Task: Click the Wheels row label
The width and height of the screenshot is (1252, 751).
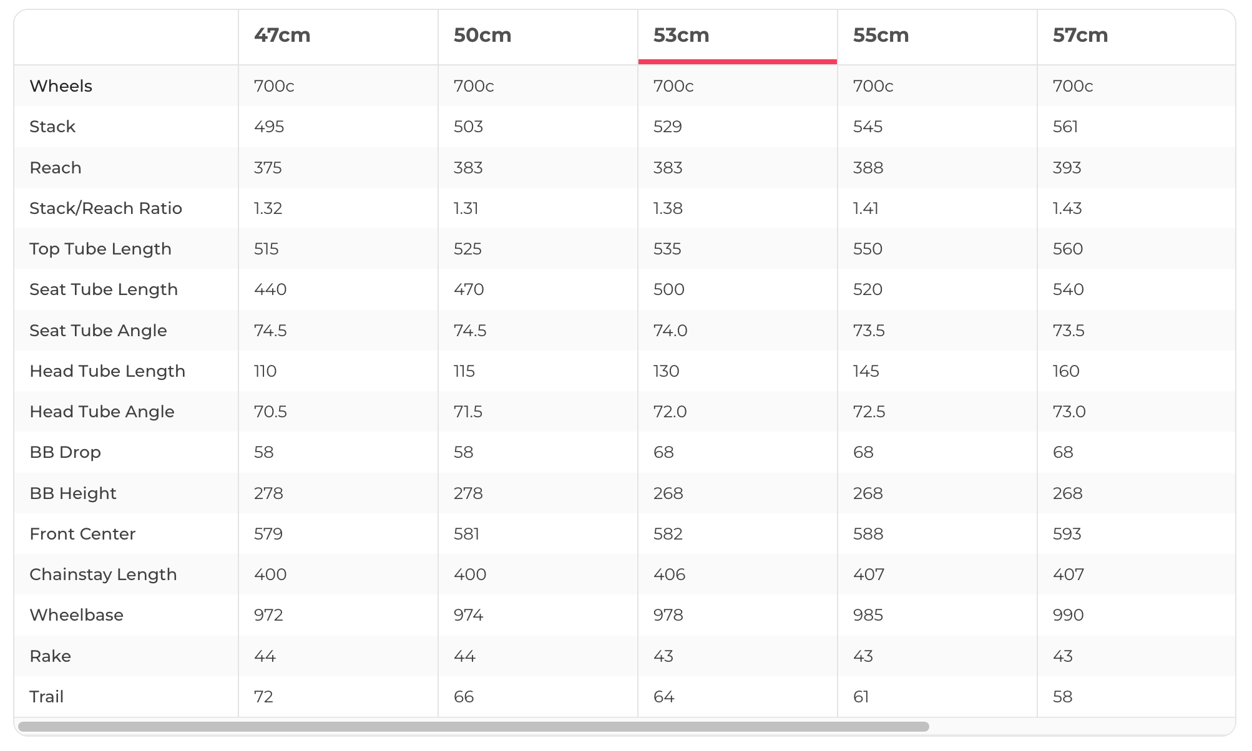Action: pyautogui.click(x=61, y=86)
